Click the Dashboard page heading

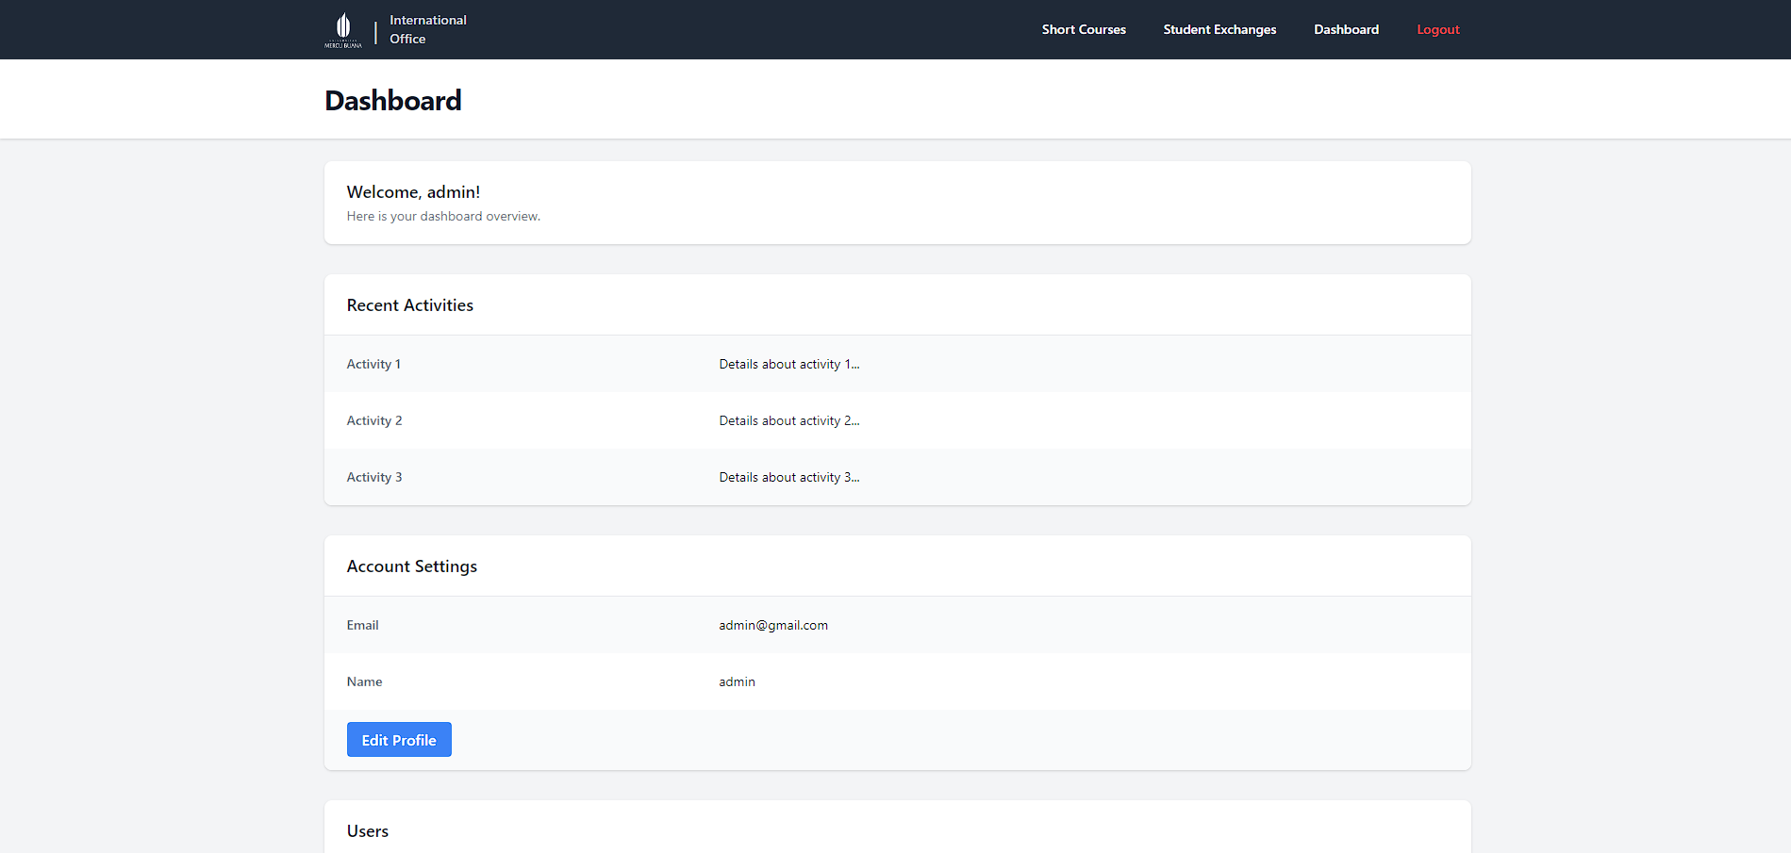click(392, 101)
